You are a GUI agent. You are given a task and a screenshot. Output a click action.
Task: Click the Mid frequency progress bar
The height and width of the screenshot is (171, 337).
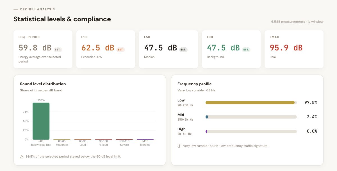pos(251,117)
